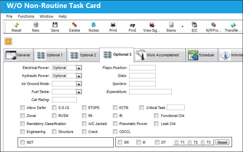Screen dimensions: 243x152
Task: Click the Cat Rating input field
Action: (x=64, y=100)
